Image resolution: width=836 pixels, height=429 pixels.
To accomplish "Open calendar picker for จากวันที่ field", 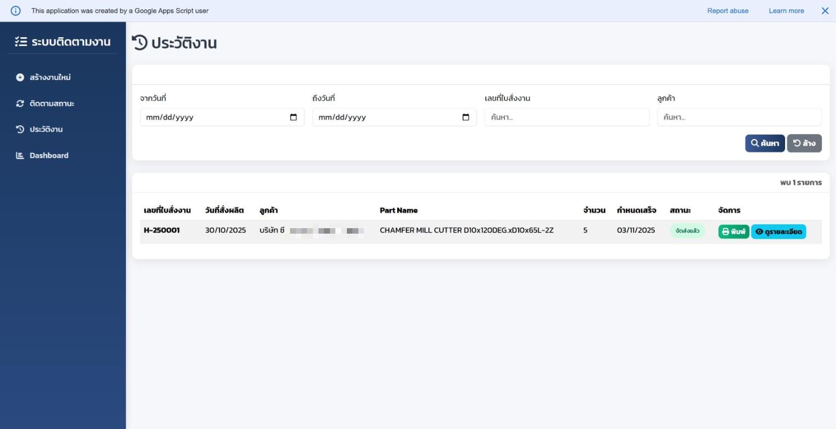I will click(293, 117).
